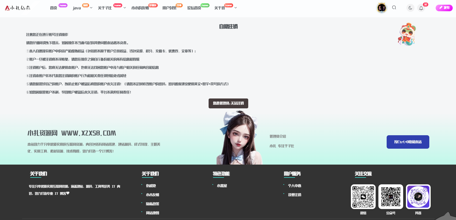Go to 首页 in the navigation bar
Image resolution: width=456 pixels, height=220 pixels.
point(54,8)
